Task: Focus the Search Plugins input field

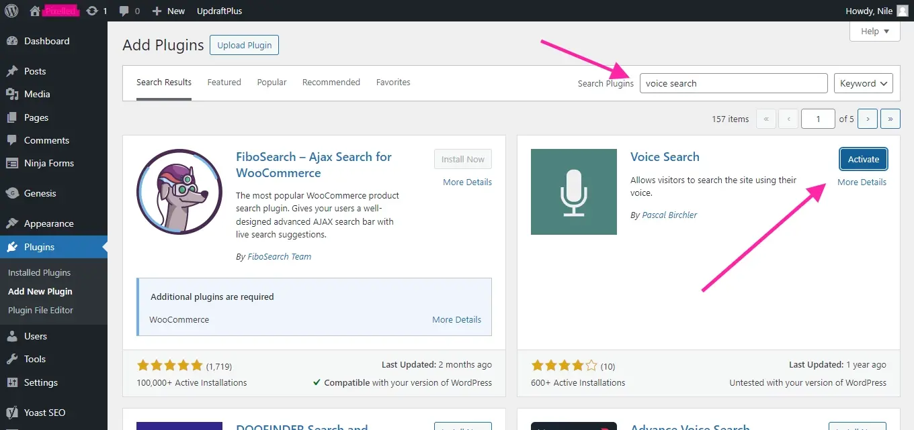Action: (x=734, y=83)
